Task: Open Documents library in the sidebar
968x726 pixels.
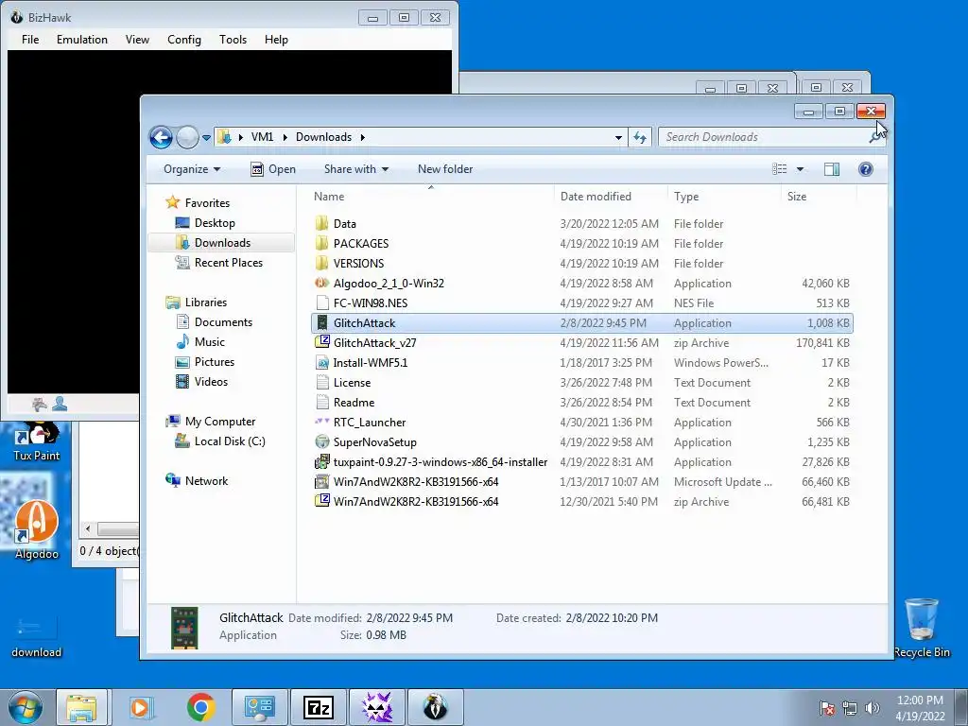Action: (223, 322)
